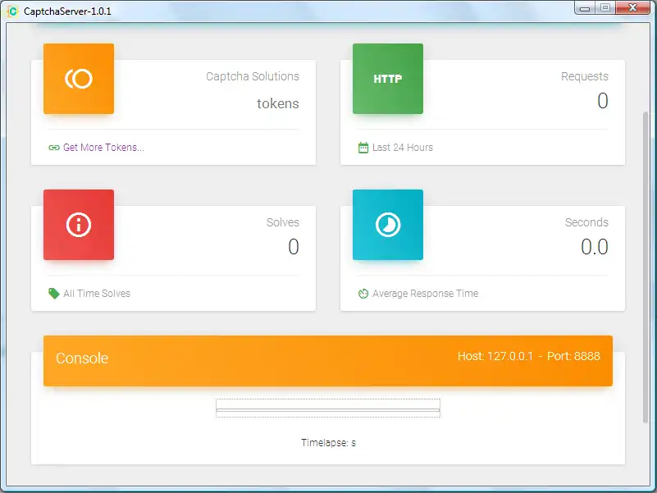657x493 pixels.
Task: Click the Captcha Solutions label
Action: (x=253, y=76)
